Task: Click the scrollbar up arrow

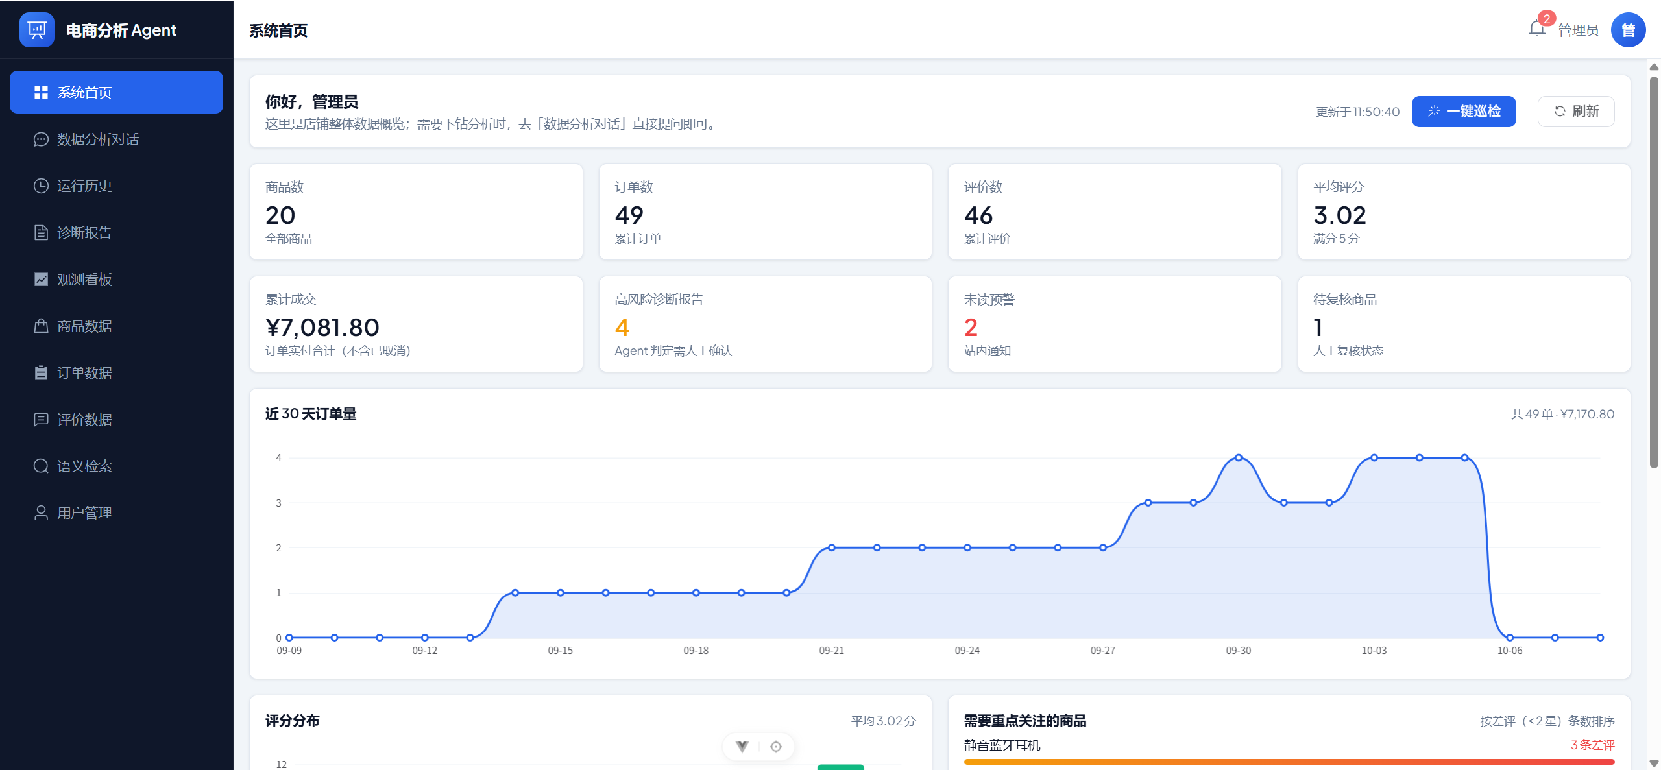Action: coord(1654,67)
